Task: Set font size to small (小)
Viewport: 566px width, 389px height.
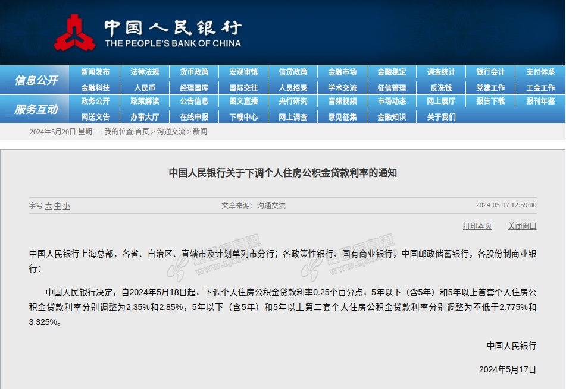Action: point(66,206)
